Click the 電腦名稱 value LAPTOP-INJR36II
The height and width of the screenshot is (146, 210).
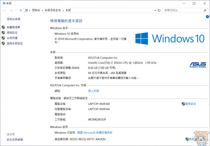(x=99, y=104)
